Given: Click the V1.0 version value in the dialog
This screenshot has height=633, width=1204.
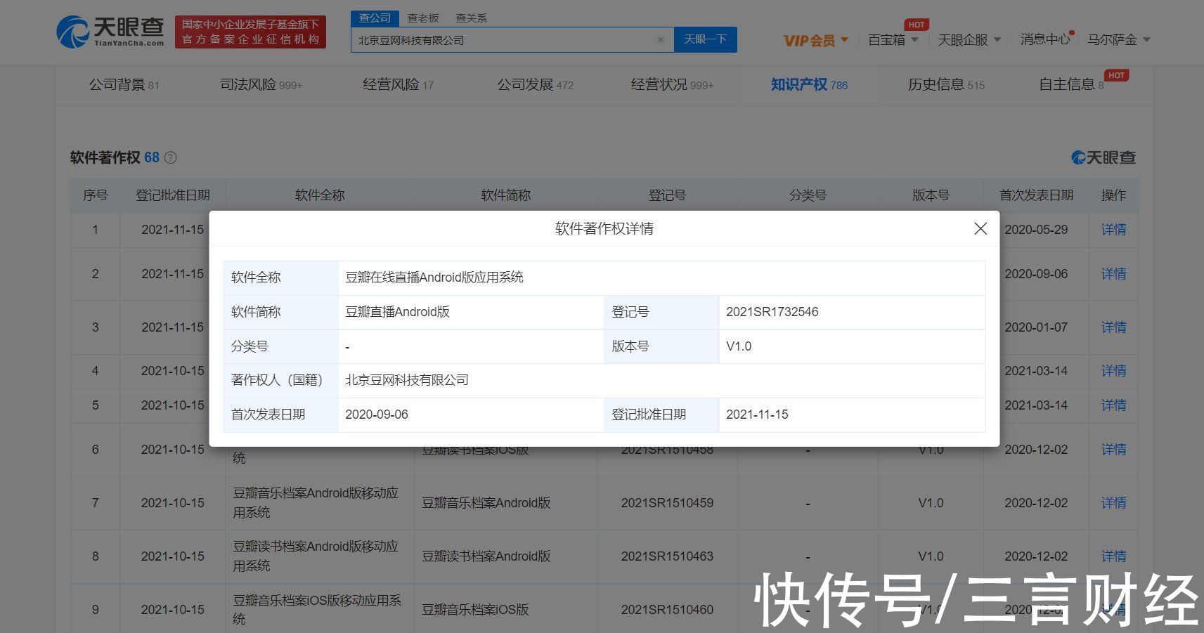Looking at the screenshot, I should 739,346.
